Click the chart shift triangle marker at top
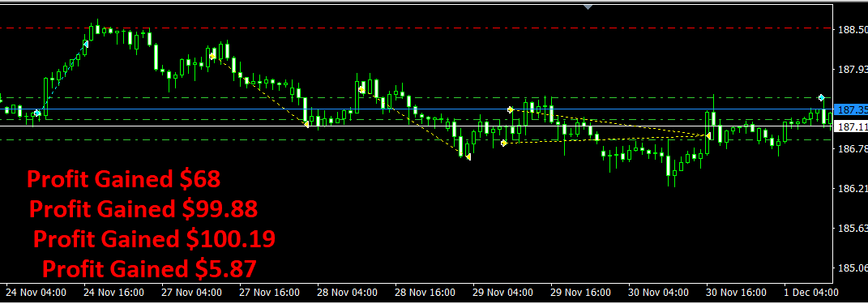Screen dimensions: 868x304 coord(588,7)
